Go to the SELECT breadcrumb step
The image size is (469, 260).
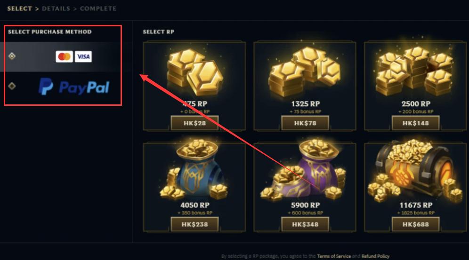pyautogui.click(x=19, y=8)
